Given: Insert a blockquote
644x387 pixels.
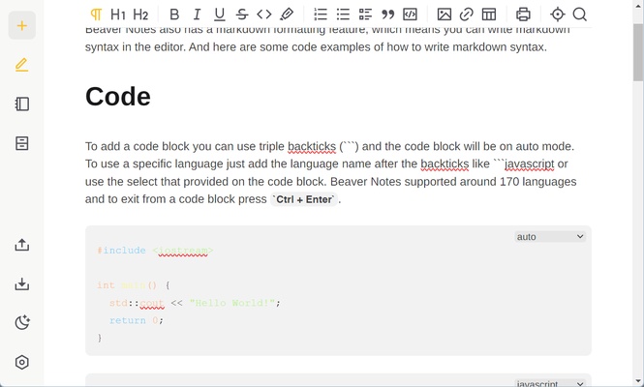Looking at the screenshot, I should [x=387, y=15].
